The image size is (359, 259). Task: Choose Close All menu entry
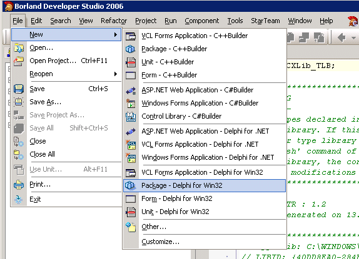click(66, 155)
